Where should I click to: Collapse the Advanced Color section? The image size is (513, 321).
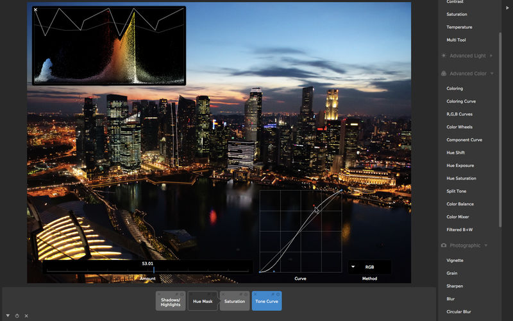(492, 73)
